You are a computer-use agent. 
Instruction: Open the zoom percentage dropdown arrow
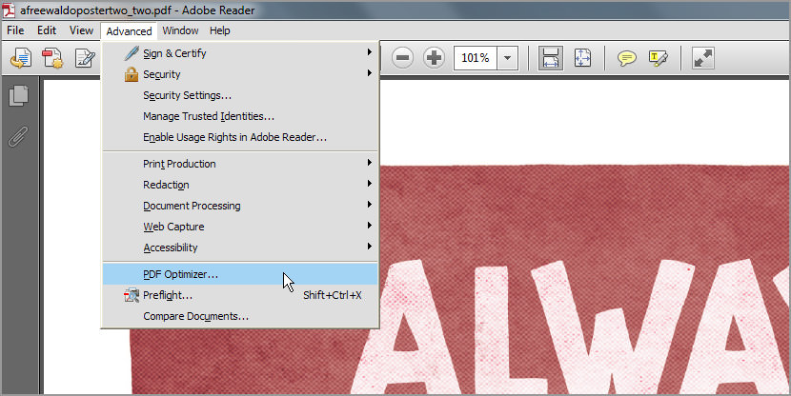click(x=508, y=58)
